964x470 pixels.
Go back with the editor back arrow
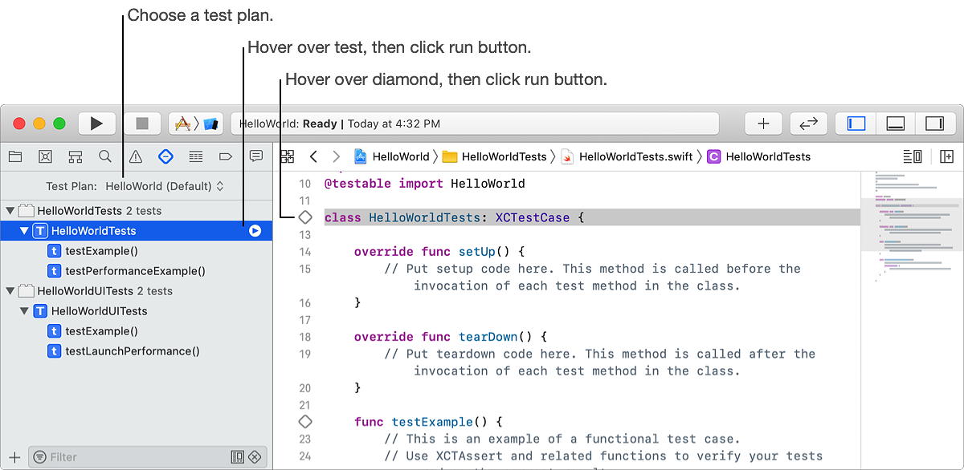pos(313,156)
